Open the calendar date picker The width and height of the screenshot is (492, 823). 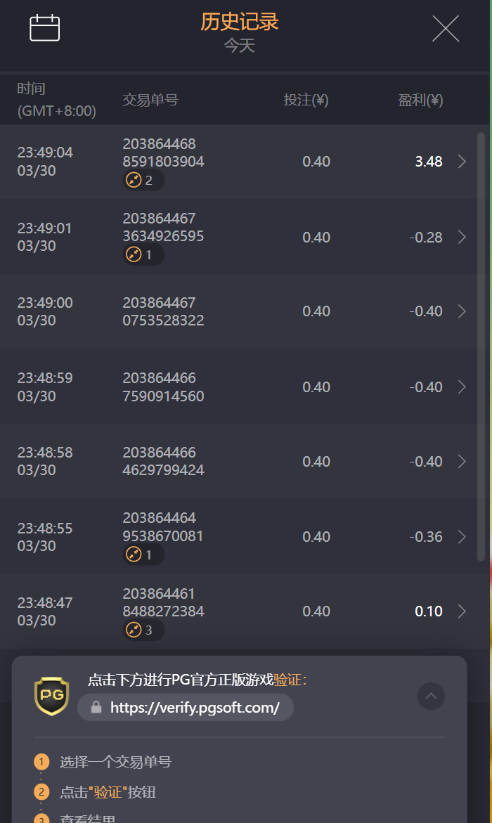tap(44, 28)
